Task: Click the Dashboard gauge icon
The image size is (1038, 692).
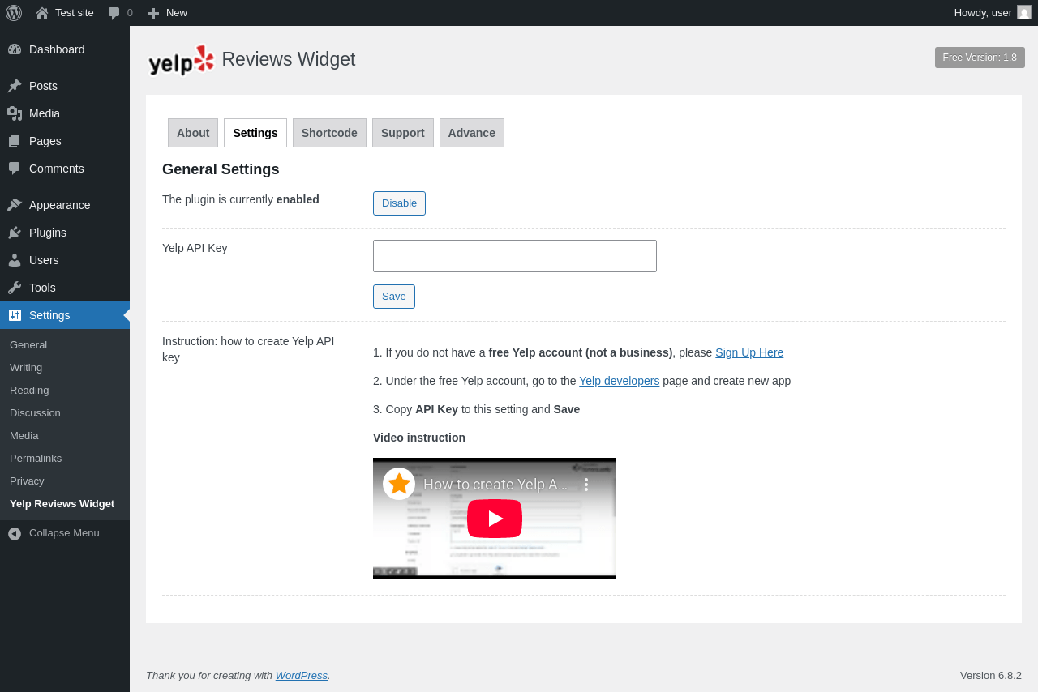Action: point(15,49)
